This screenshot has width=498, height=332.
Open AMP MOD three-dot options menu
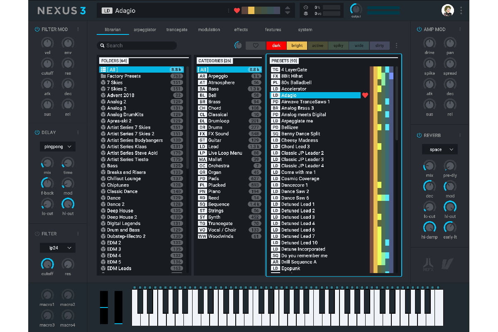[x=460, y=29]
